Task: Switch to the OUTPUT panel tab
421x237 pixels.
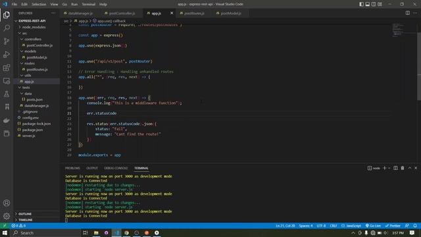Action: pyautogui.click(x=92, y=168)
